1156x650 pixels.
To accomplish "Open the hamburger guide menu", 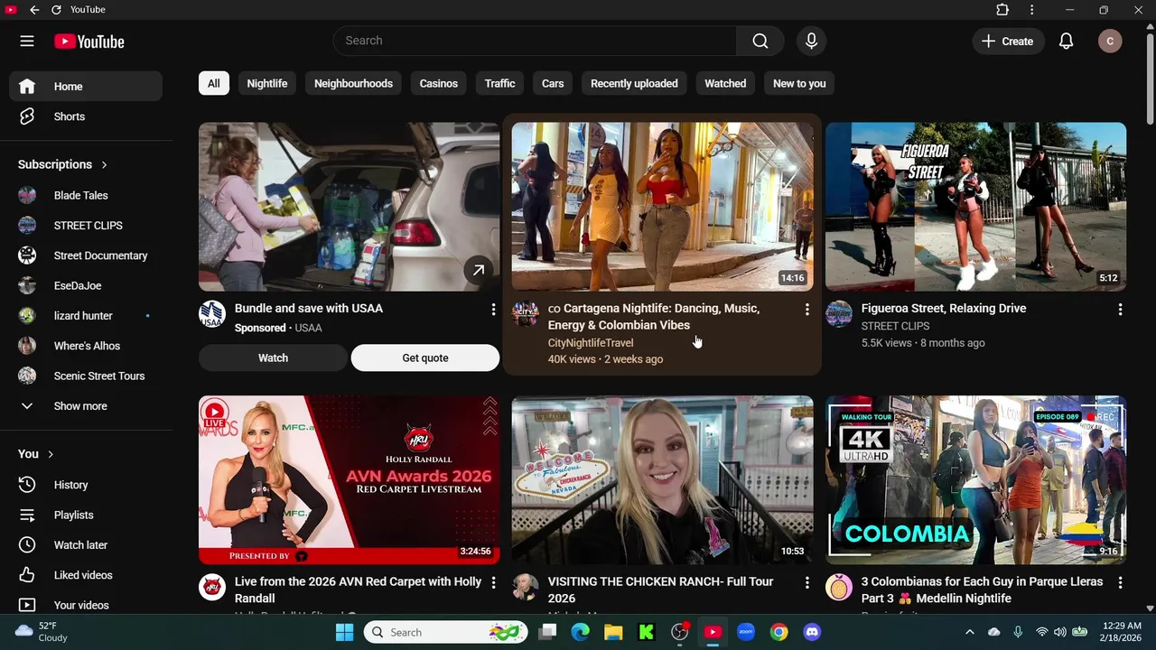I will coord(27,42).
